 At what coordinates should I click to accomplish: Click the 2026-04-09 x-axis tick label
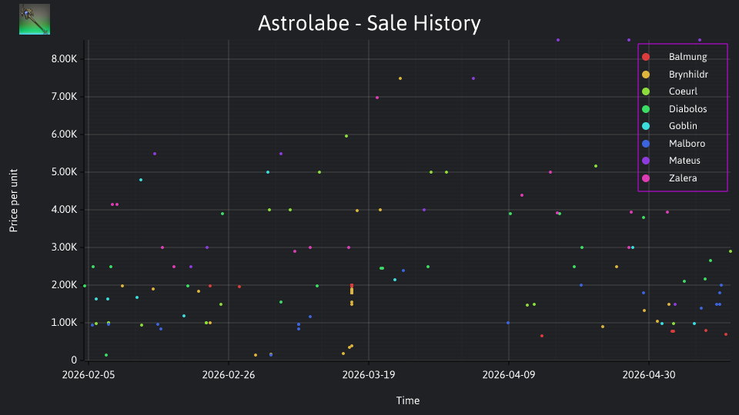point(509,375)
